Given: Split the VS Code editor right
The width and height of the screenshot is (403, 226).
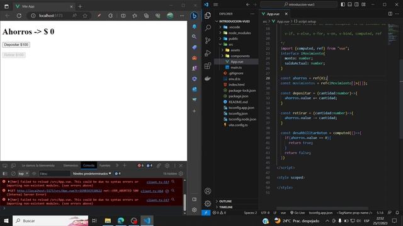Looking at the screenshot, I should (x=390, y=14).
